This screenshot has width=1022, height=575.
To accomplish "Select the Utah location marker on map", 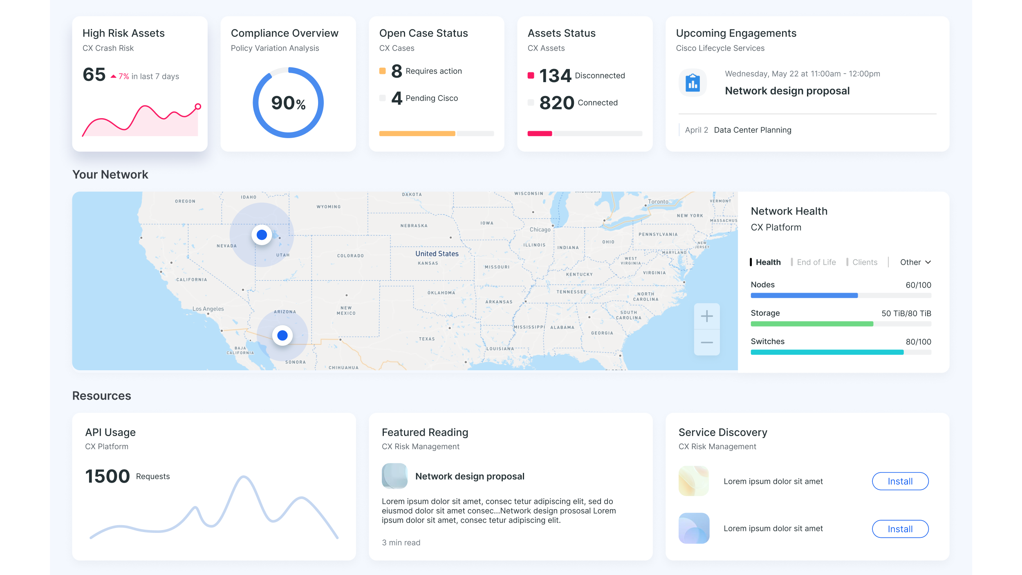I will tap(262, 235).
